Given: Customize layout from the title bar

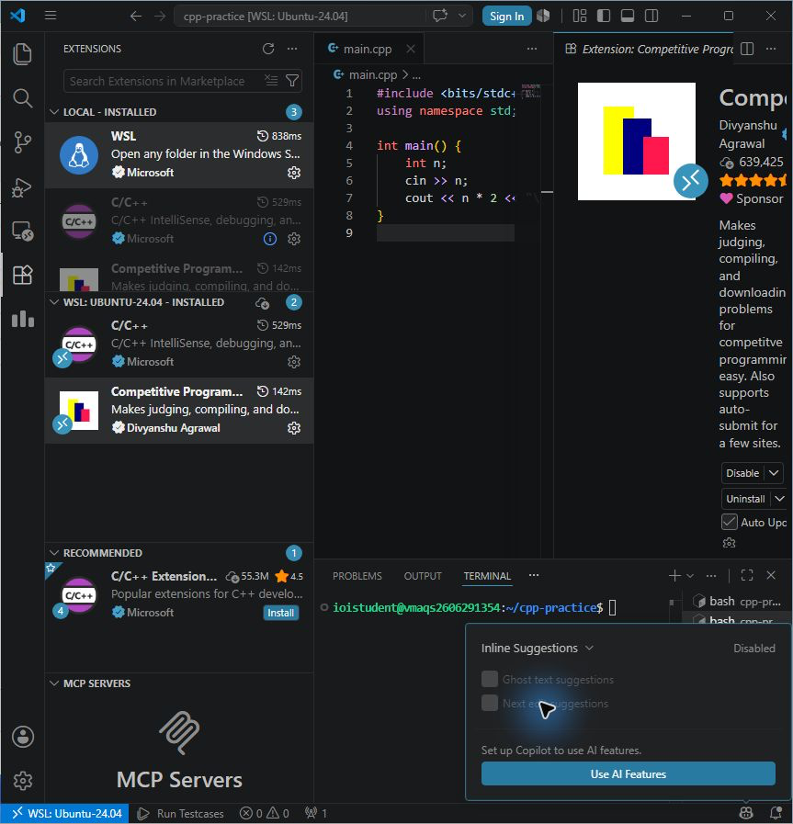Looking at the screenshot, I should pos(579,16).
